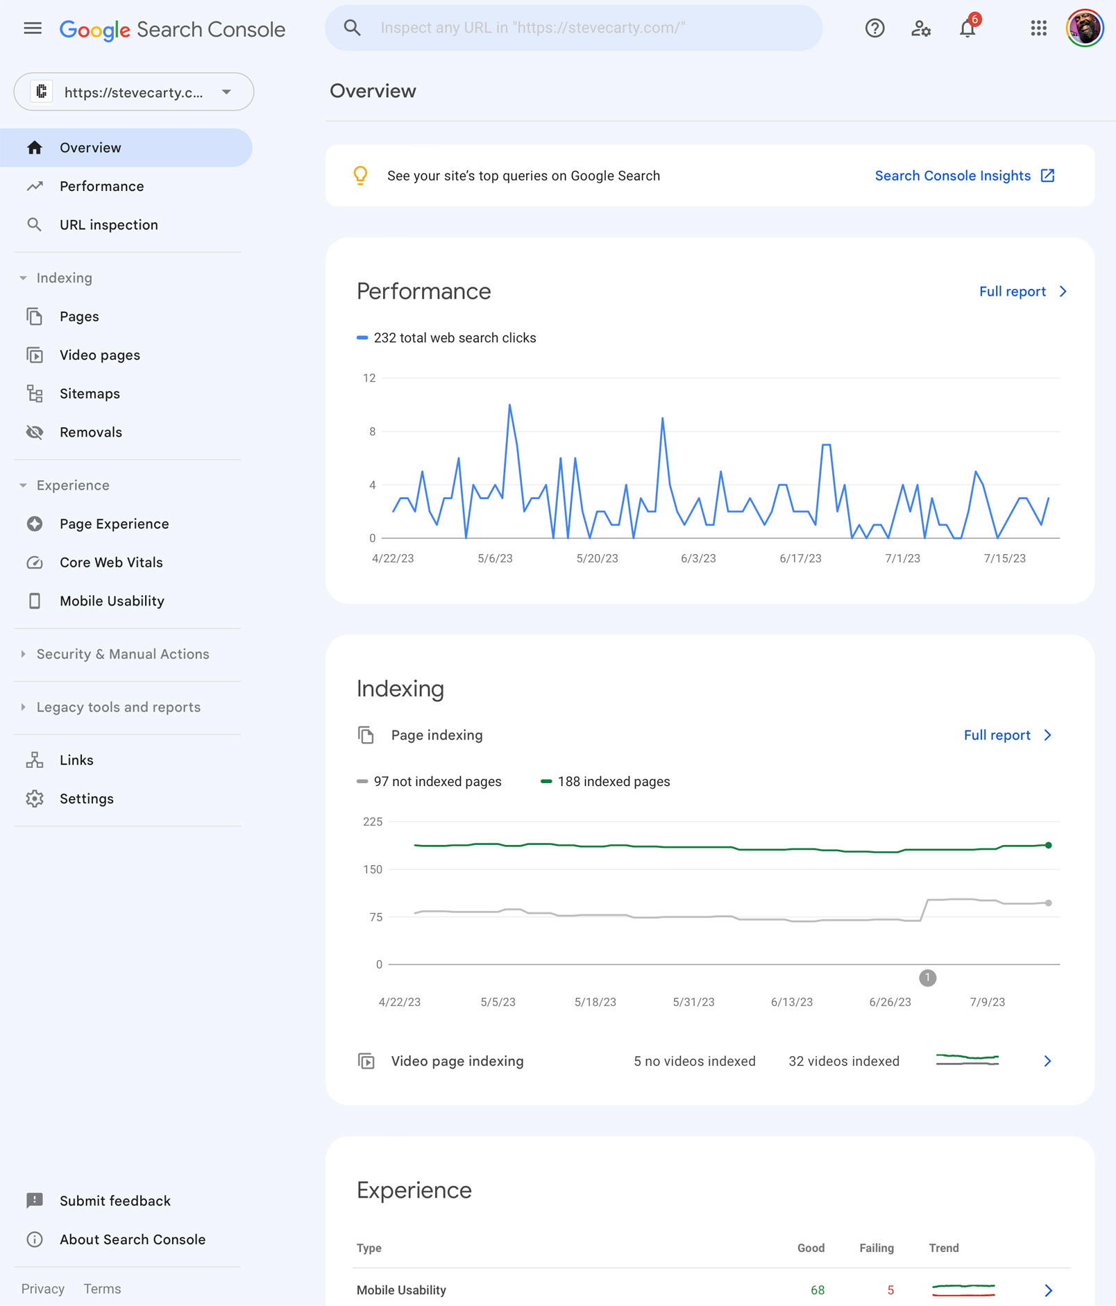Click the '5 no videos indexed' text

point(695,1061)
